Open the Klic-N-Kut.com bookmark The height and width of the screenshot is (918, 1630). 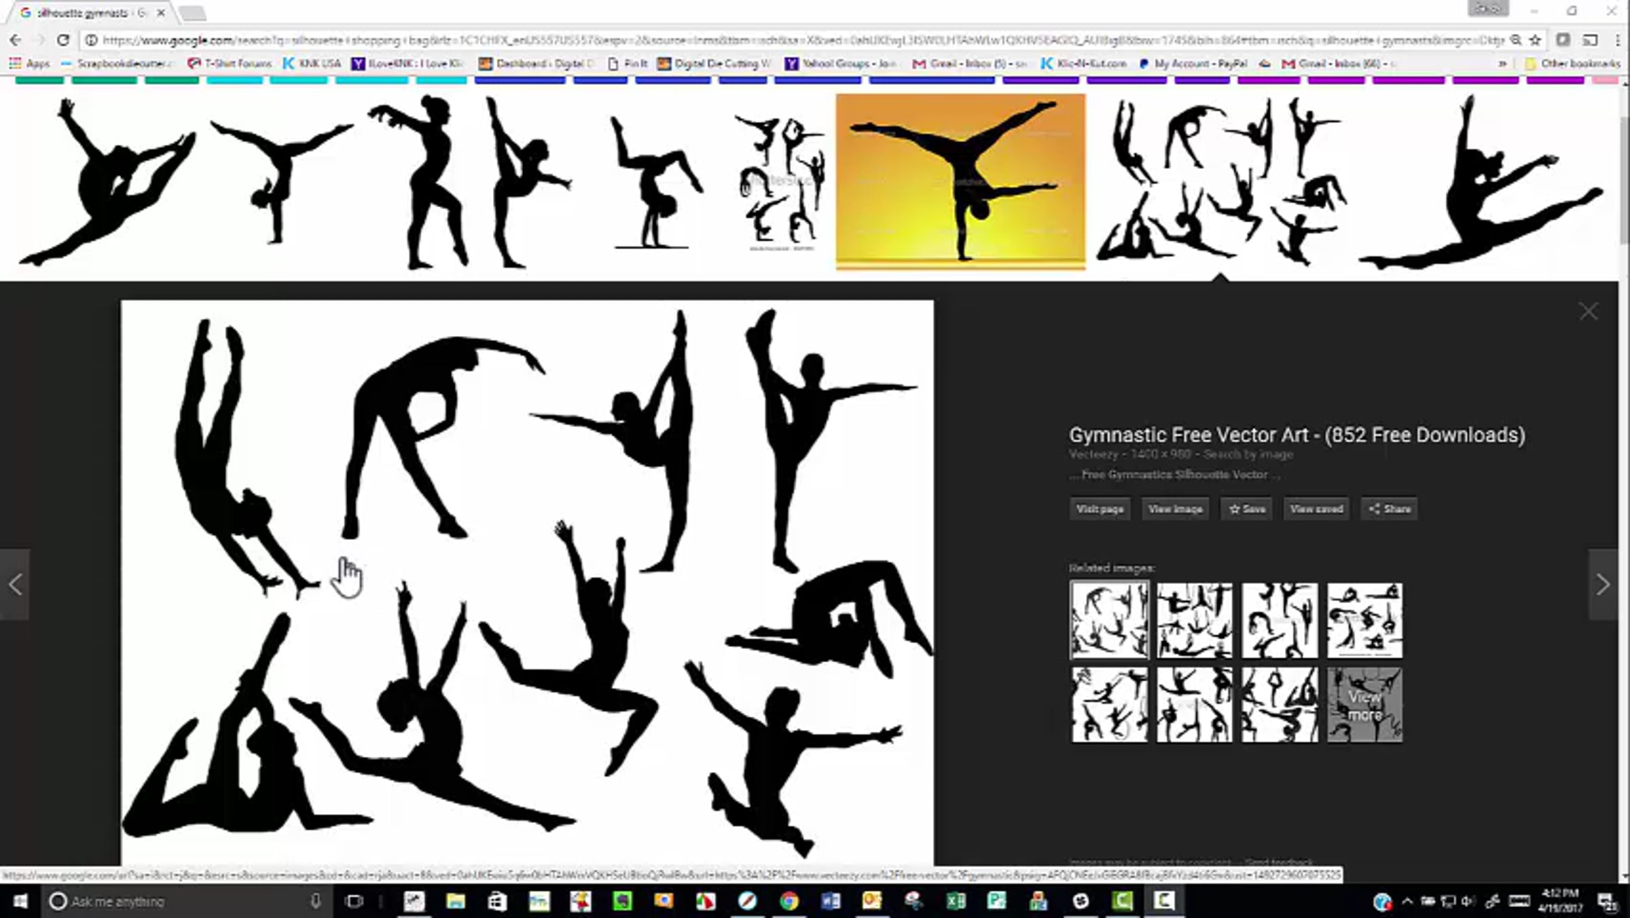point(1084,63)
